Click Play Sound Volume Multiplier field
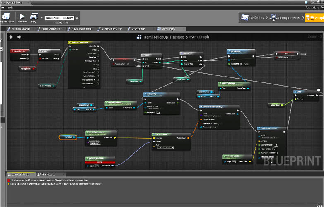 point(276,145)
